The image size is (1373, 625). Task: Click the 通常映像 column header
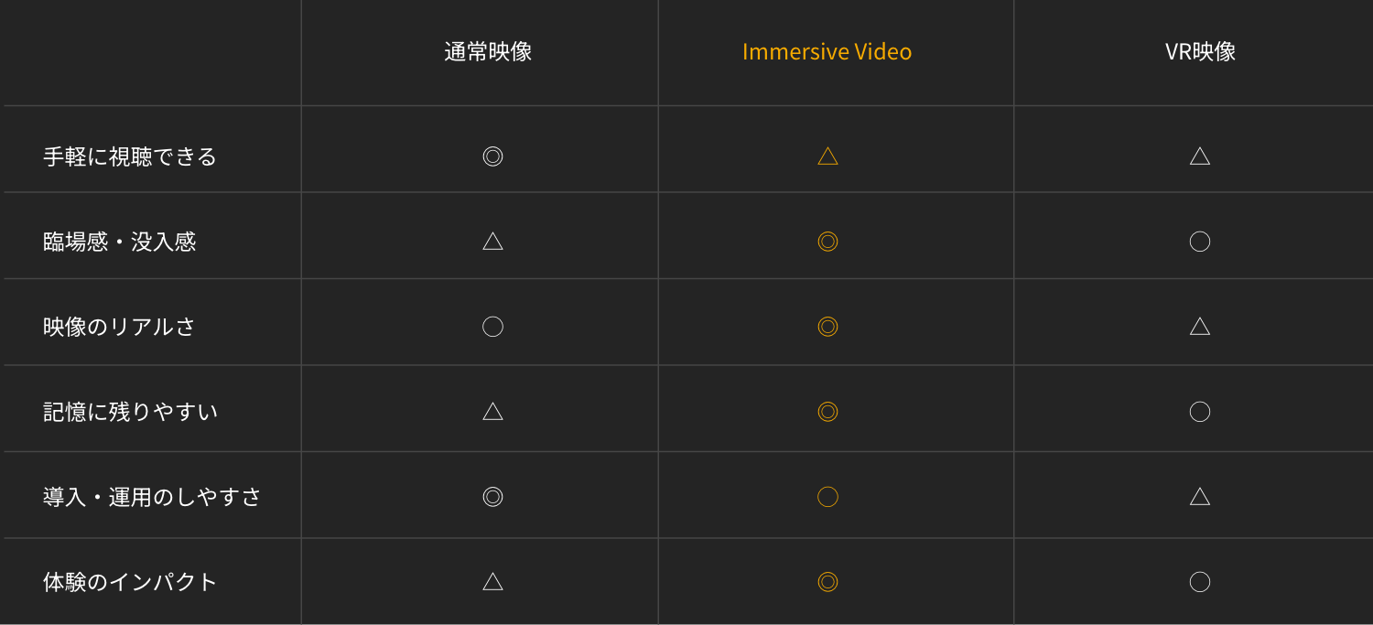[x=488, y=51]
